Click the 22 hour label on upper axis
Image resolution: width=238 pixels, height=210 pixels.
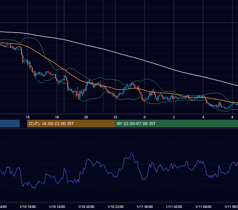pos(115,117)
